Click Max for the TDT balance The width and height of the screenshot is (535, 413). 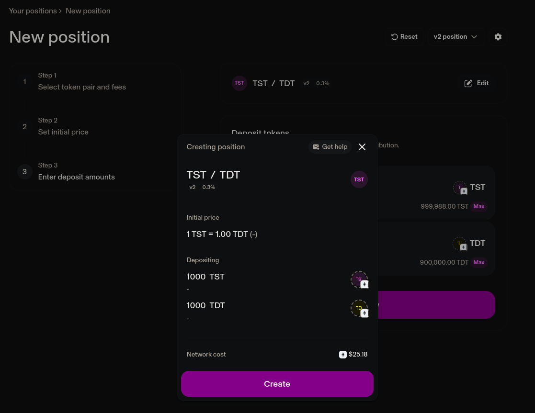pyautogui.click(x=478, y=262)
